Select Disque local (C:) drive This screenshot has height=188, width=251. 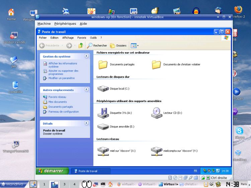[x=113, y=88]
